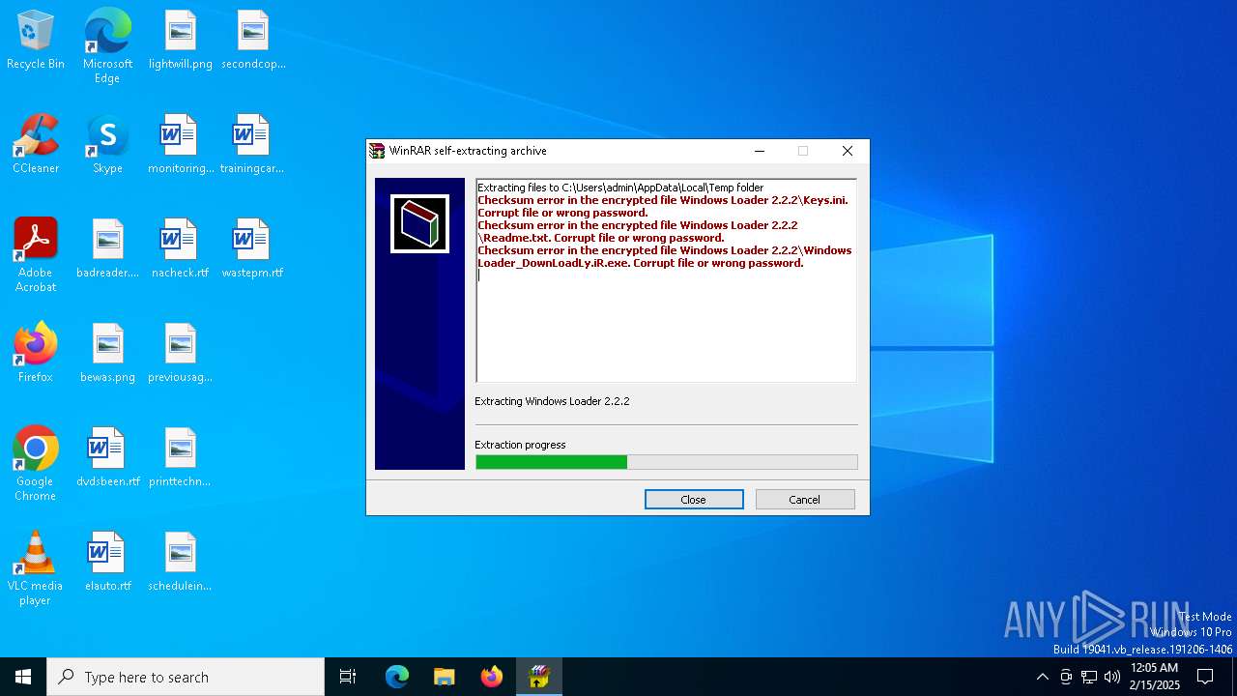Image resolution: width=1237 pixels, height=696 pixels.
Task: Click the extraction progress bar
Action: (x=666, y=462)
